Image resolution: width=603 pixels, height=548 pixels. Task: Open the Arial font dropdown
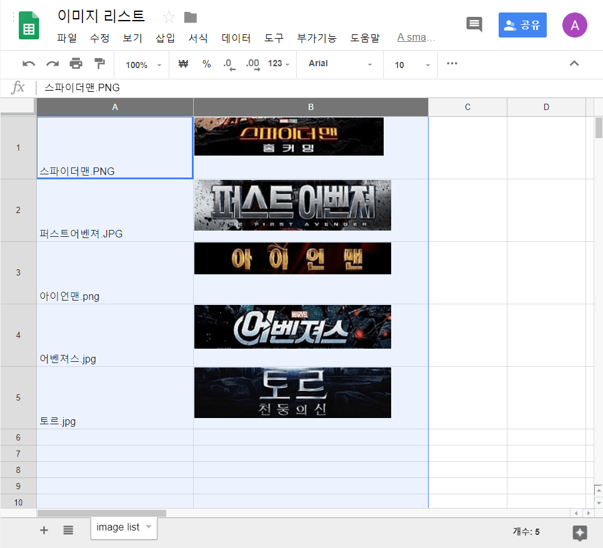(340, 64)
